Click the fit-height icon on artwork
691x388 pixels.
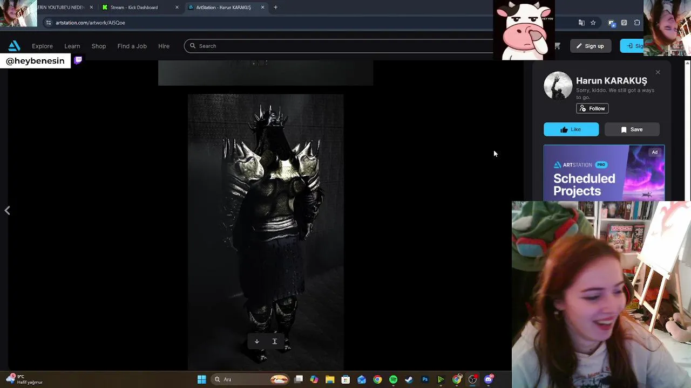(274, 341)
